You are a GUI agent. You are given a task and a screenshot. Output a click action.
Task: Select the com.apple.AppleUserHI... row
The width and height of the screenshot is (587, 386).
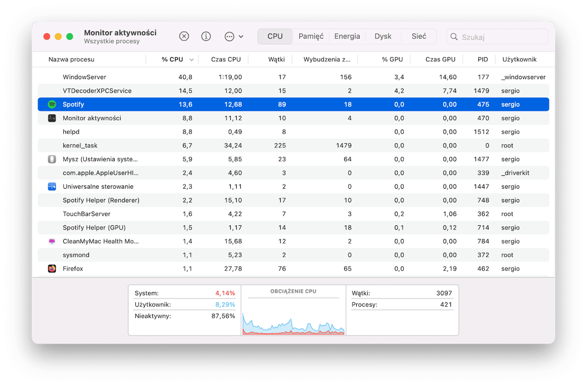[x=293, y=173]
